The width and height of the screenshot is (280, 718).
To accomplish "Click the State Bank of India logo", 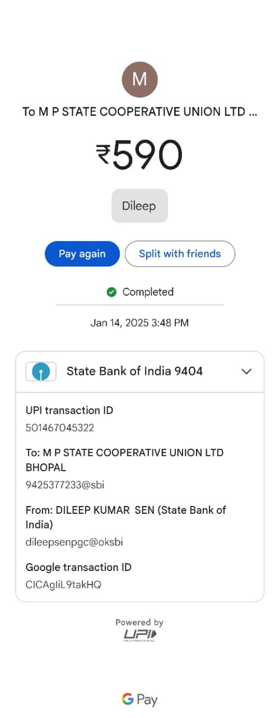I will pyautogui.click(x=41, y=371).
